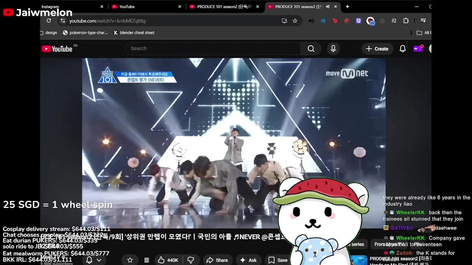Click the magnifier search button
Viewport: 472px width, 265px height.
[x=311, y=49]
